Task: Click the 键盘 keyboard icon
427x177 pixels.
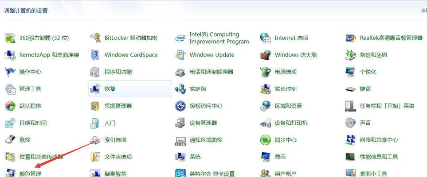Action: coord(351,89)
